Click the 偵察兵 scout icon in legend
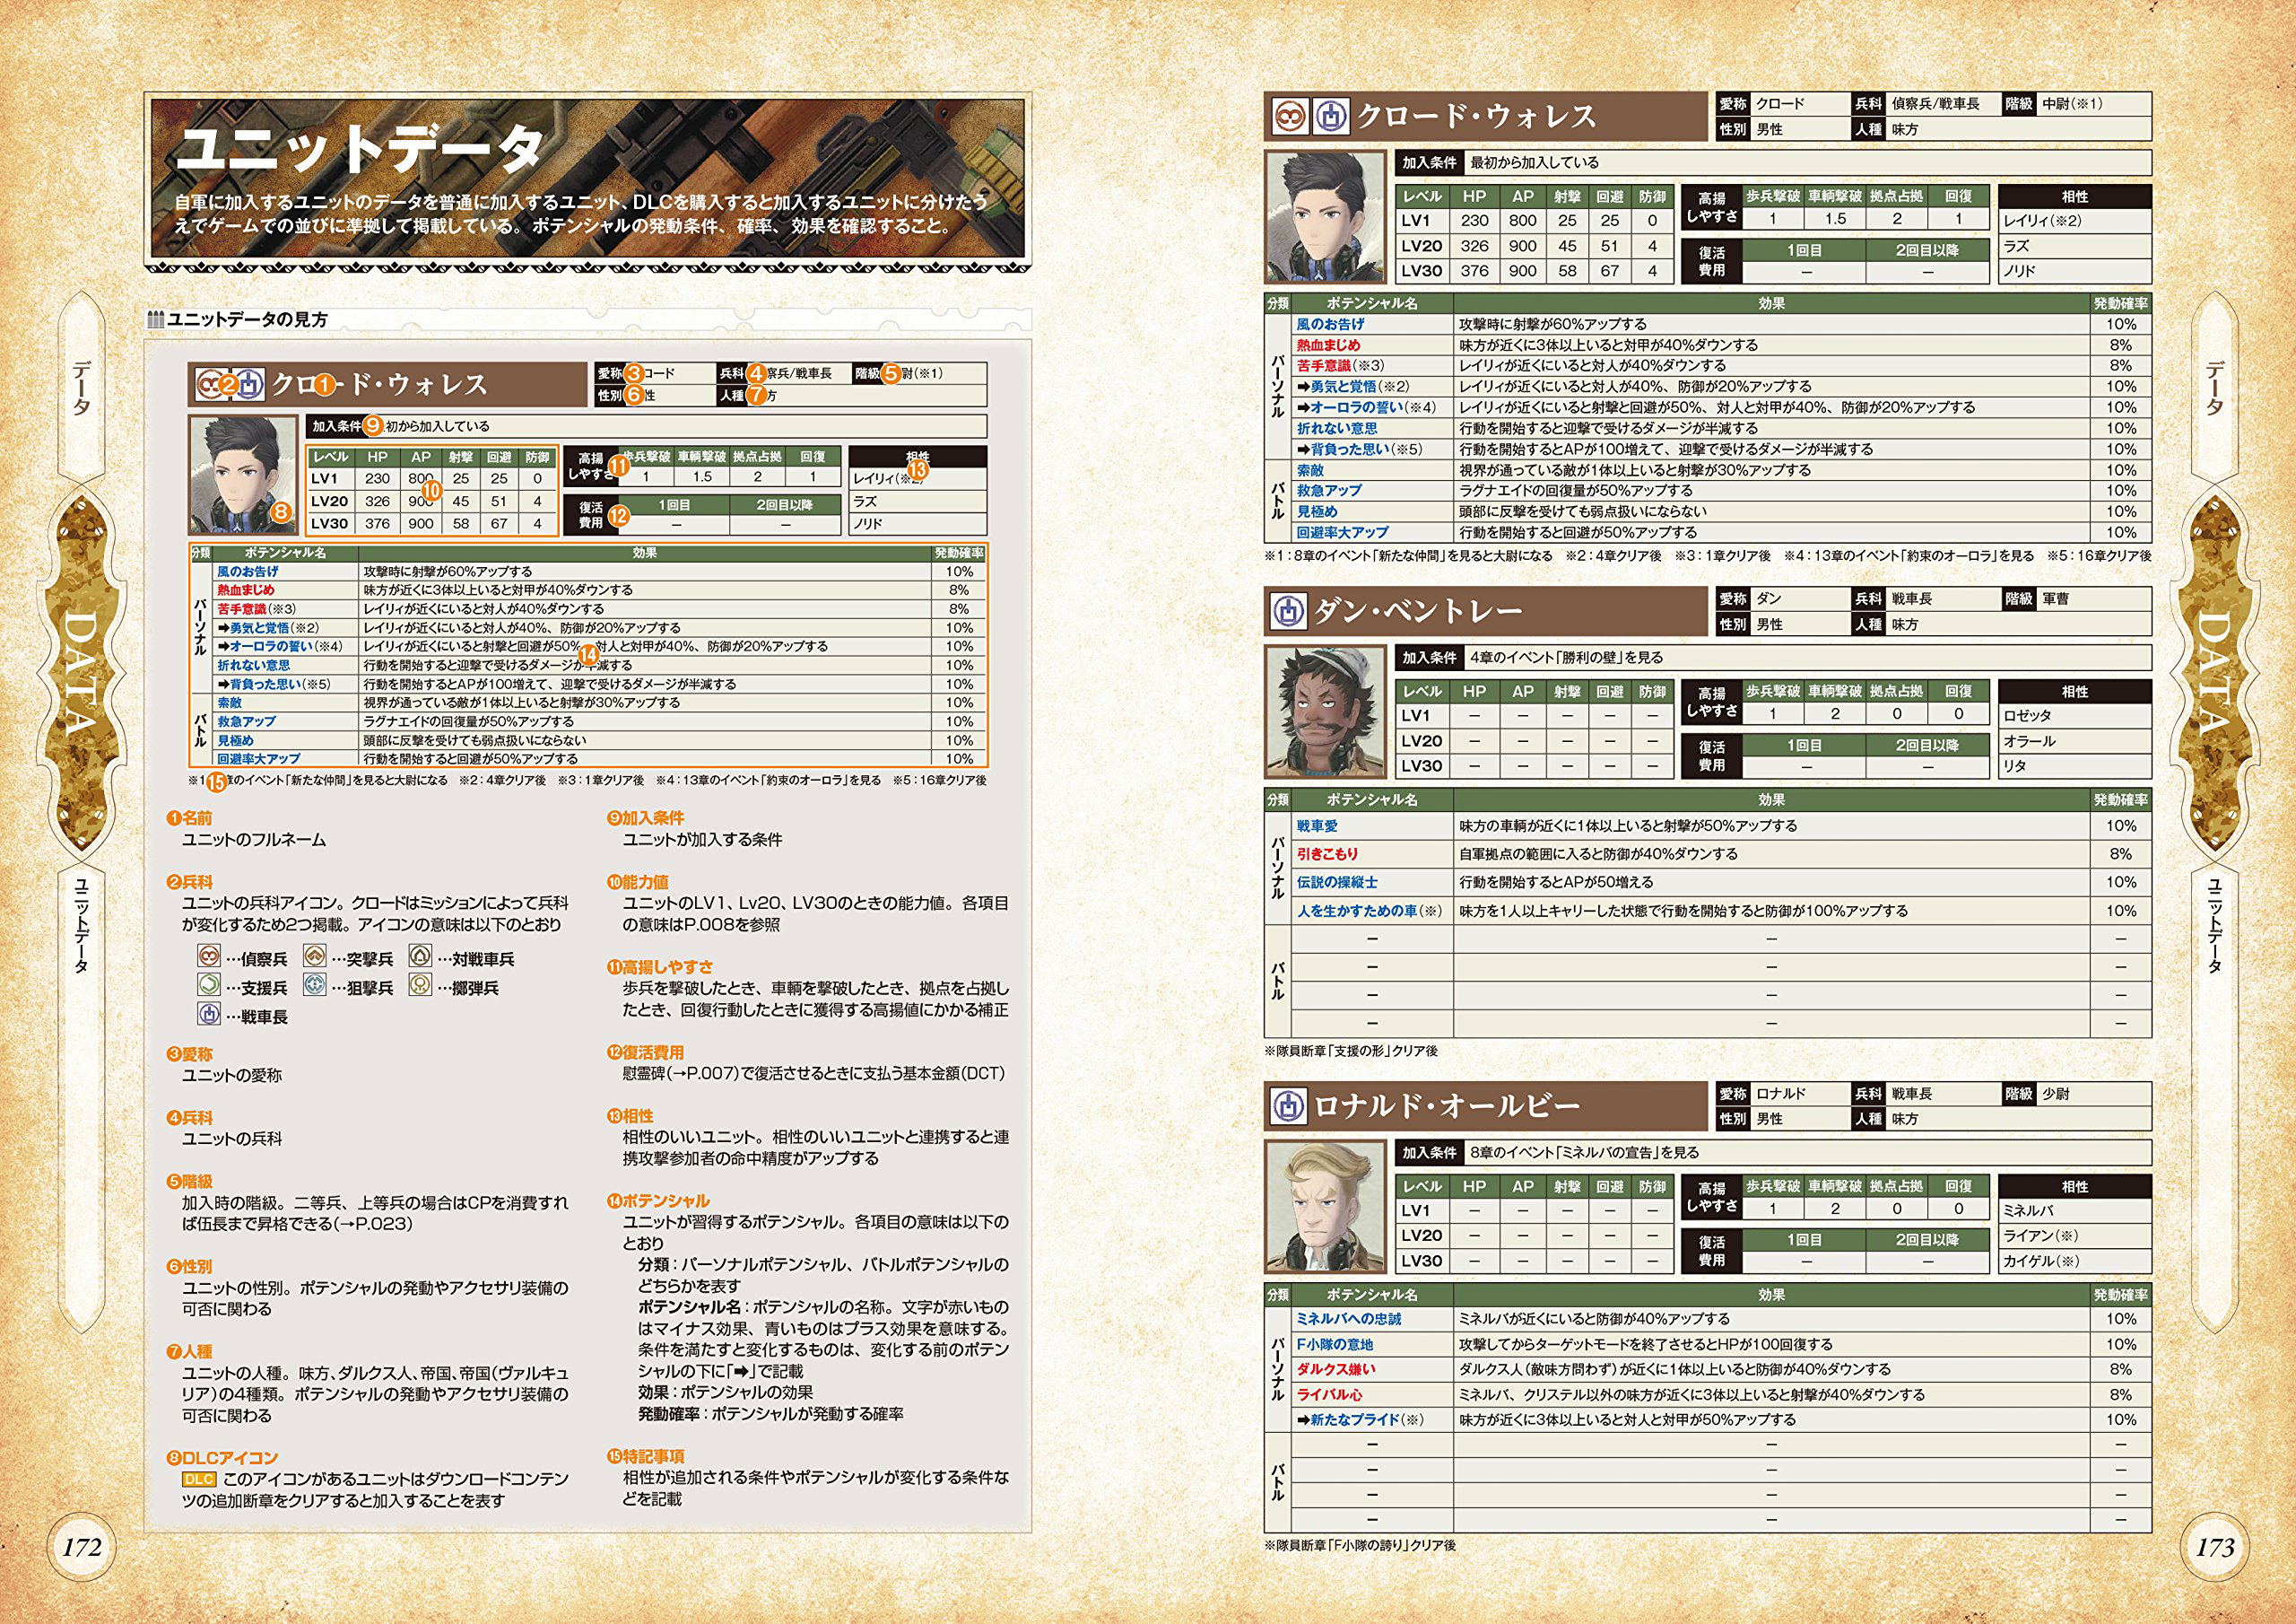The image size is (2296, 1624). [208, 956]
